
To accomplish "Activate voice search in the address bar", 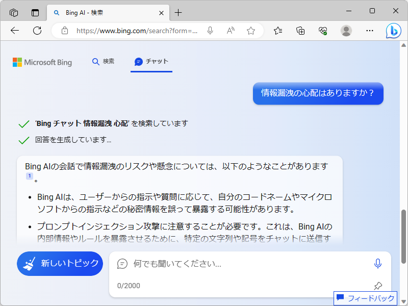I will [210, 31].
